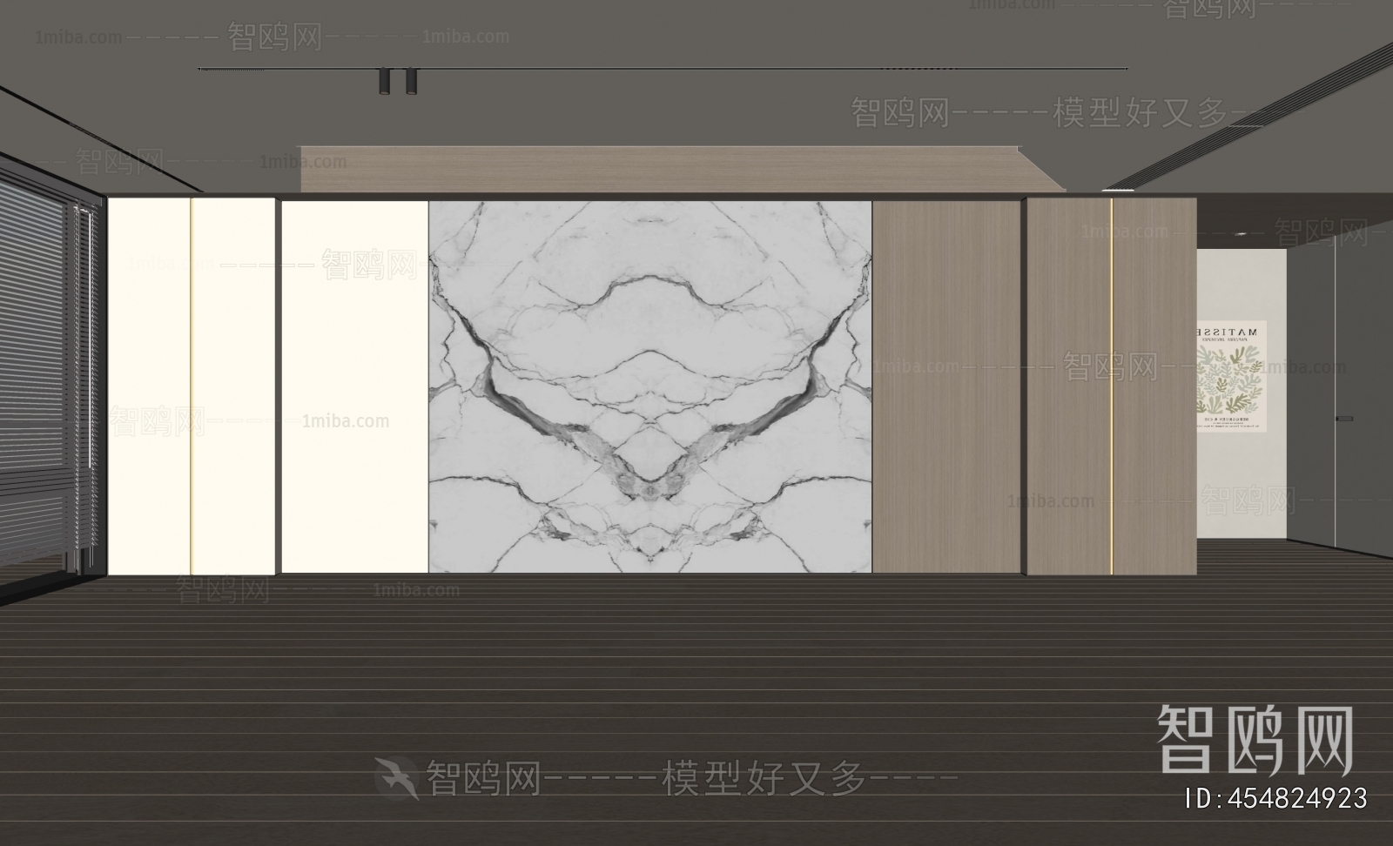Click the bird logo in bottom watermark
Screen dimensions: 1393x846
click(x=397, y=777)
